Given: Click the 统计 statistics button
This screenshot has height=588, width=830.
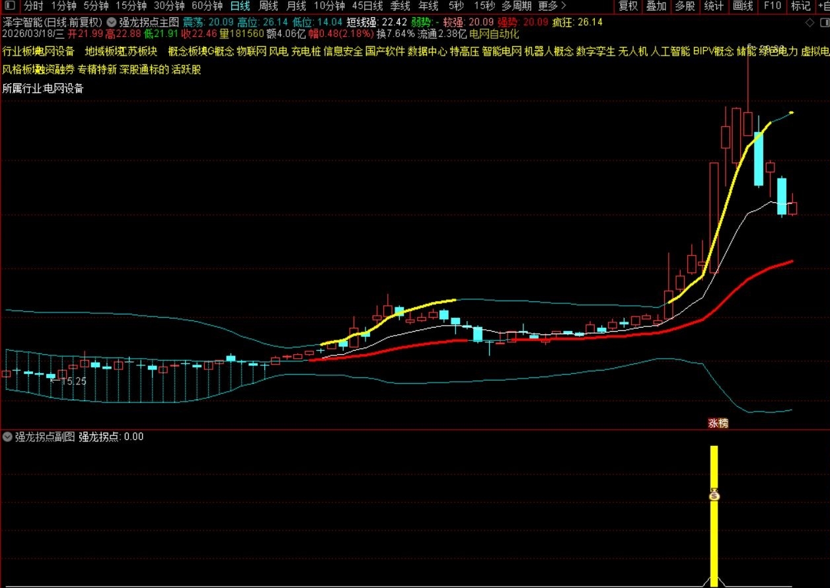Looking at the screenshot, I should [x=714, y=6].
